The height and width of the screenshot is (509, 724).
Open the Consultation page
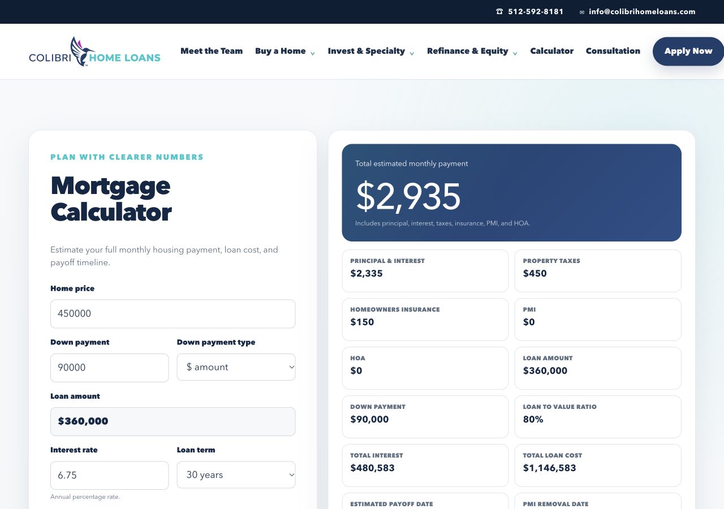(613, 51)
